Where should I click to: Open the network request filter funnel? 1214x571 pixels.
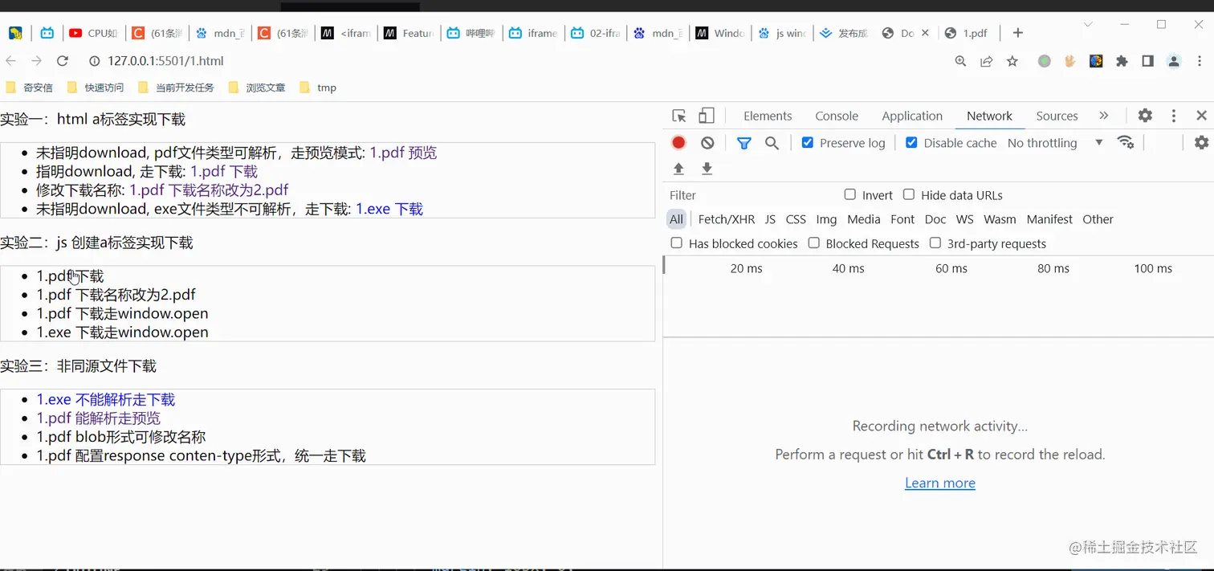[x=743, y=142]
